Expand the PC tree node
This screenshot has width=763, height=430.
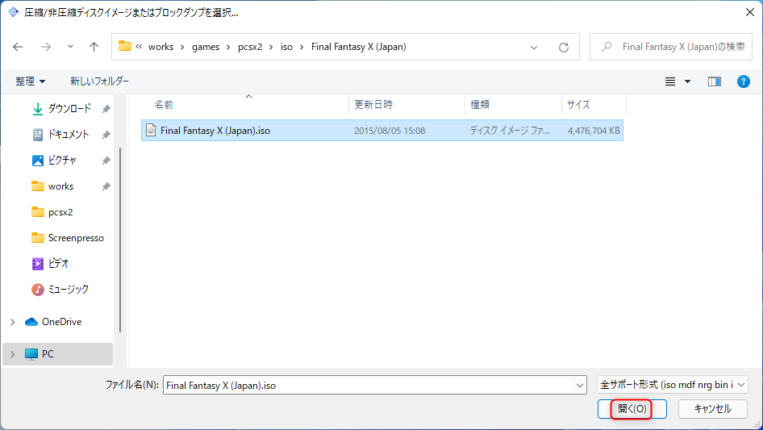point(13,354)
